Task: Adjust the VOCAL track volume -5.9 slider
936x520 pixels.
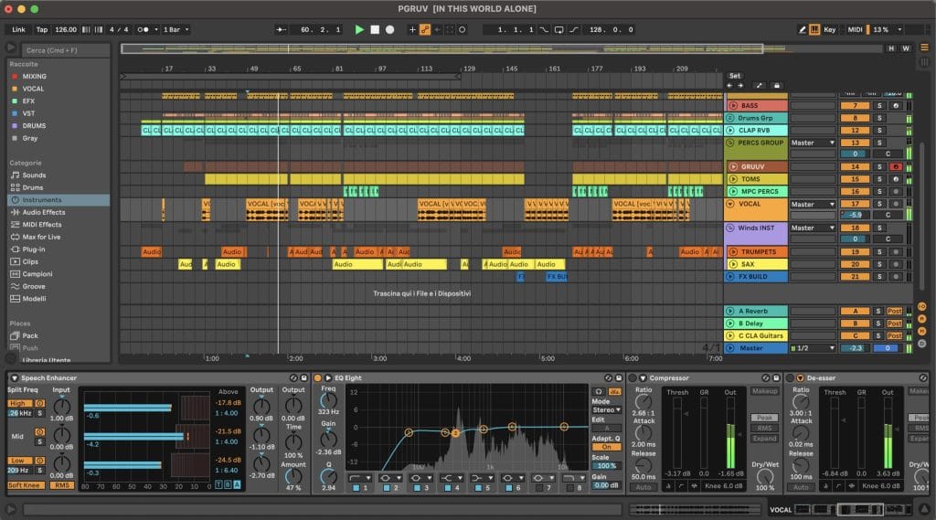Action: (x=855, y=215)
